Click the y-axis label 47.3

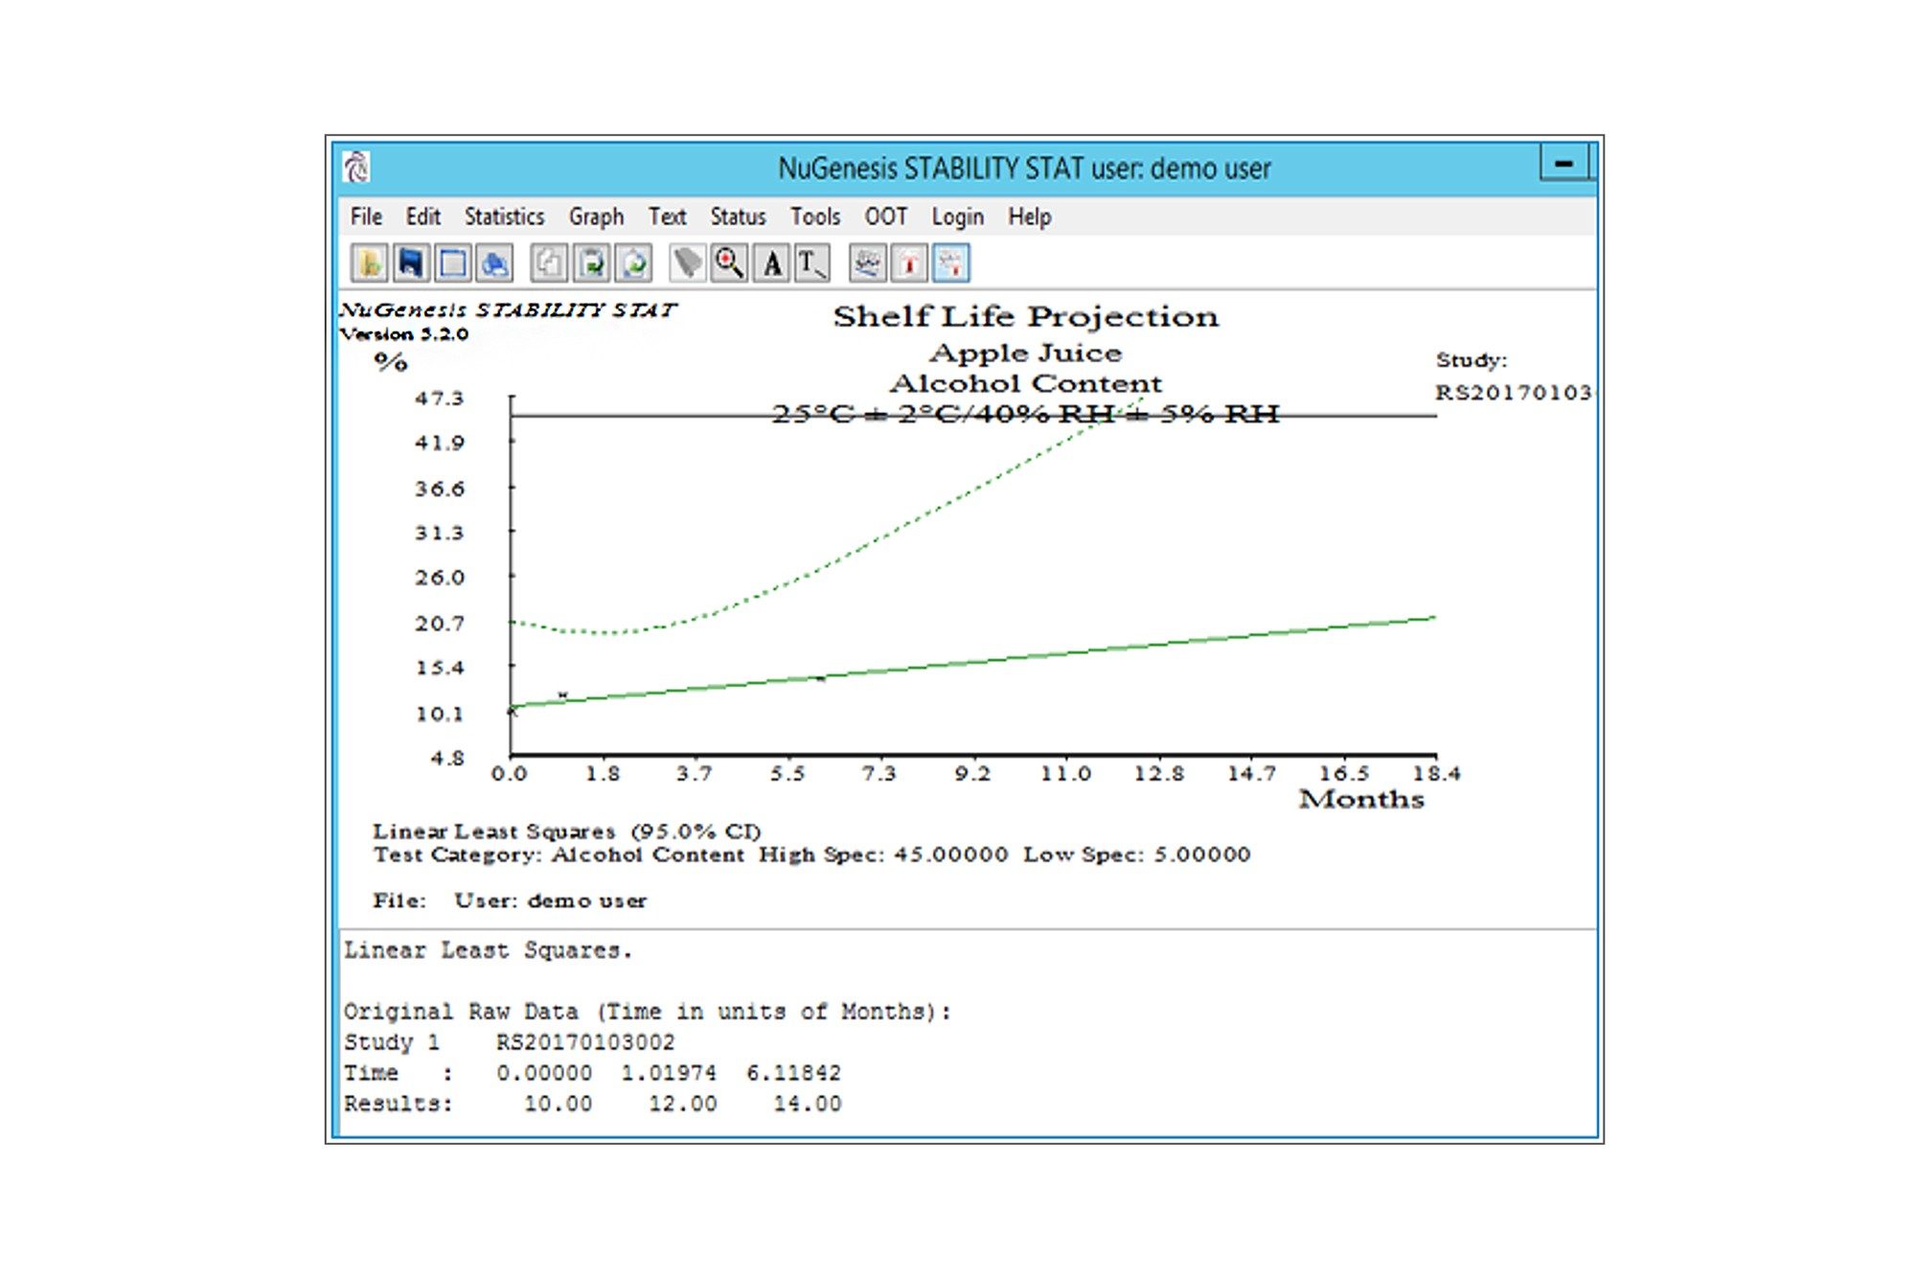click(440, 398)
